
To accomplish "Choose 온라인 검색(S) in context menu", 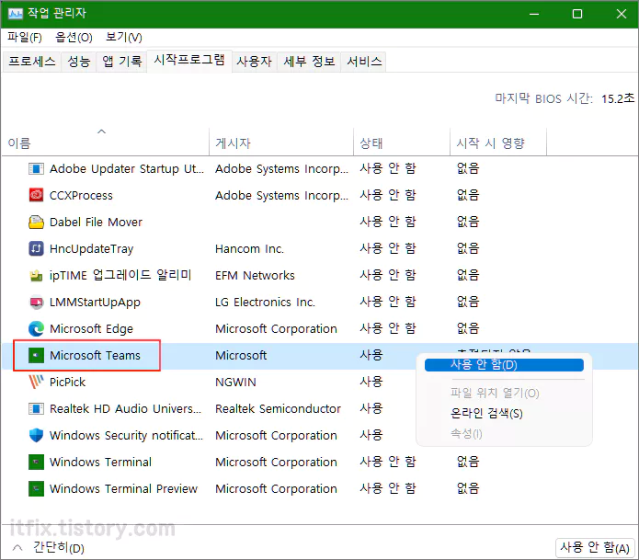I will 486,414.
